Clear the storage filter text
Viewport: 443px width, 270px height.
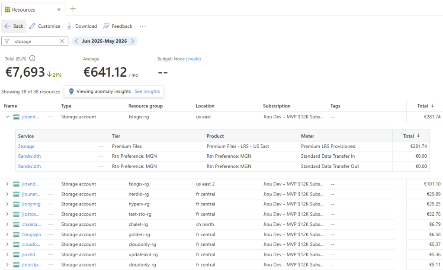click(62, 41)
